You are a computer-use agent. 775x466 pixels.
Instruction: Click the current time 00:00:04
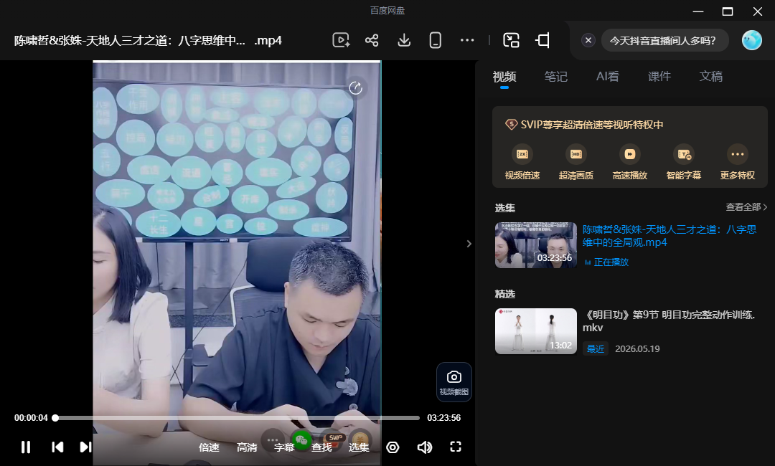pos(31,418)
